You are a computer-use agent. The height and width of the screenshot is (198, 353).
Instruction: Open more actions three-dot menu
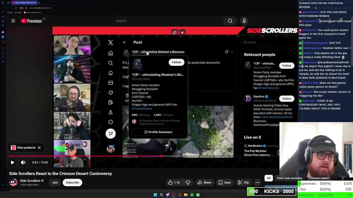coord(257,183)
